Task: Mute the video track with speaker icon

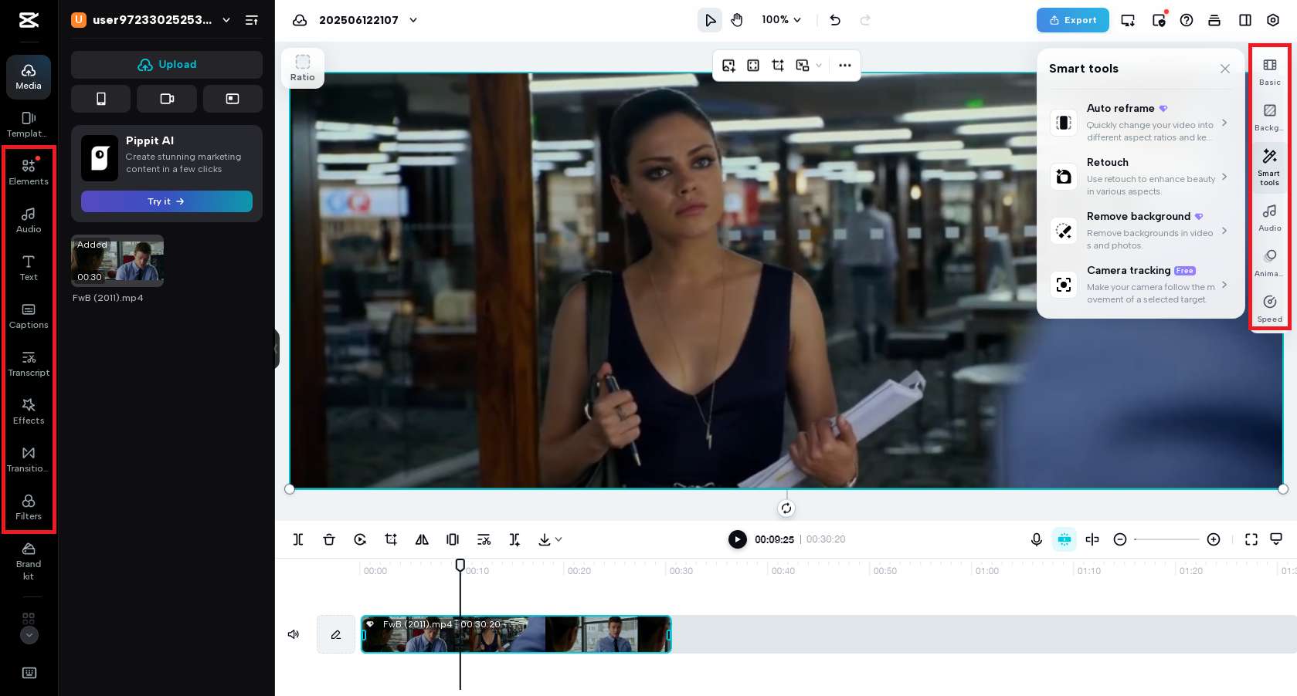Action: 294,634
